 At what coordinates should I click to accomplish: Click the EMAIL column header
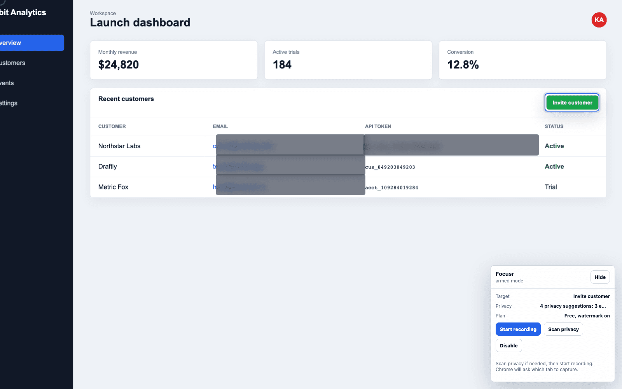pos(220,126)
